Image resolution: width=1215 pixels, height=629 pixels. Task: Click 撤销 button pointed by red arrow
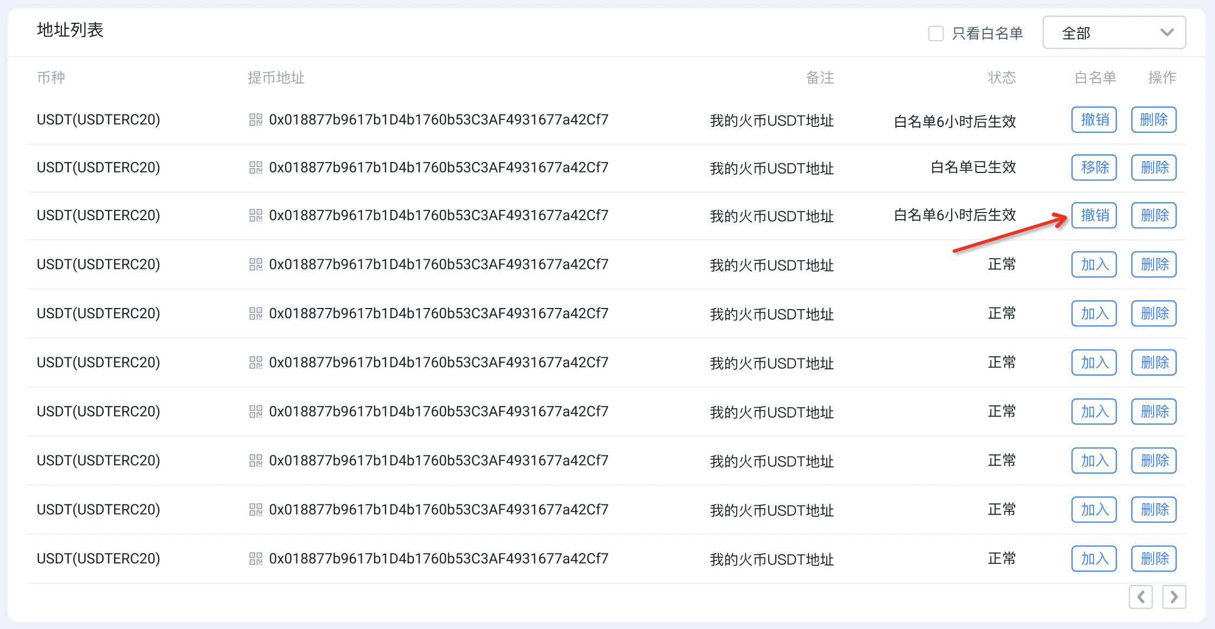[1094, 215]
